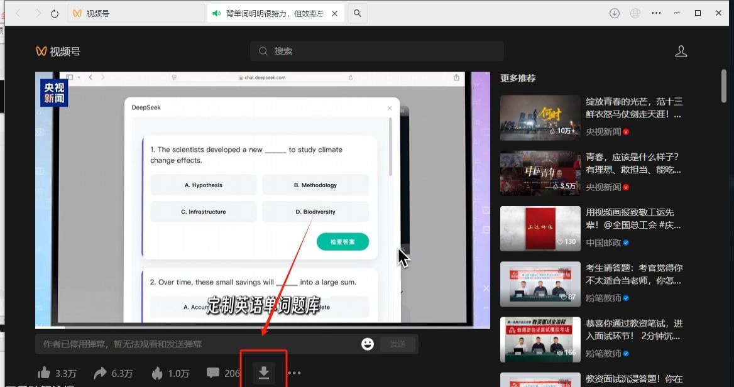The height and width of the screenshot is (387, 734).
Task: Open the title bar three-dot menu
Action: [x=656, y=13]
